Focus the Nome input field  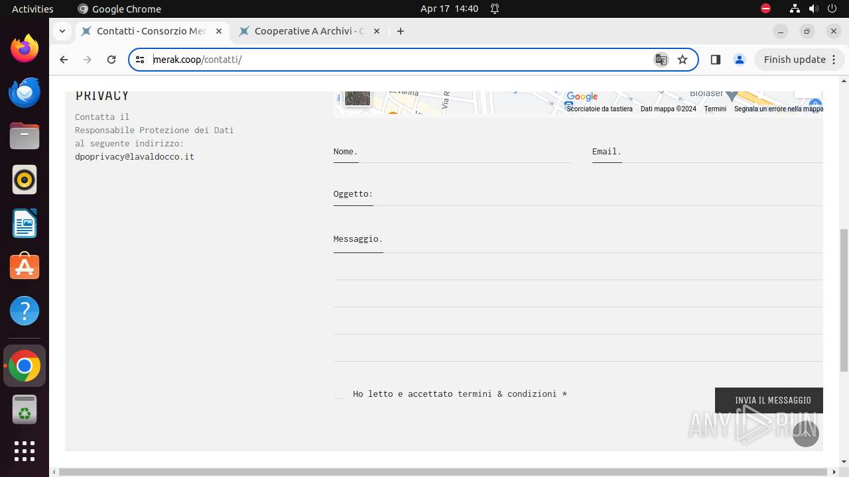pos(453,152)
